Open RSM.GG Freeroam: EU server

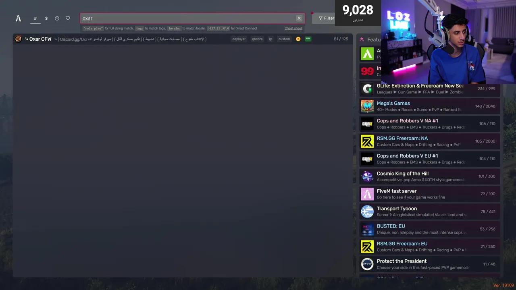pyautogui.click(x=430, y=246)
